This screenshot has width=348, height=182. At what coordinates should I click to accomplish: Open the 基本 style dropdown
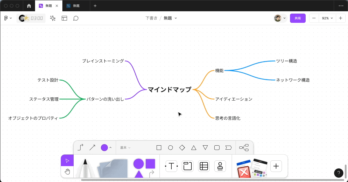point(125,147)
